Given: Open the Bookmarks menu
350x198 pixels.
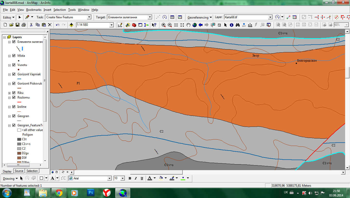Looking at the screenshot, I should pyautogui.click(x=34, y=10).
